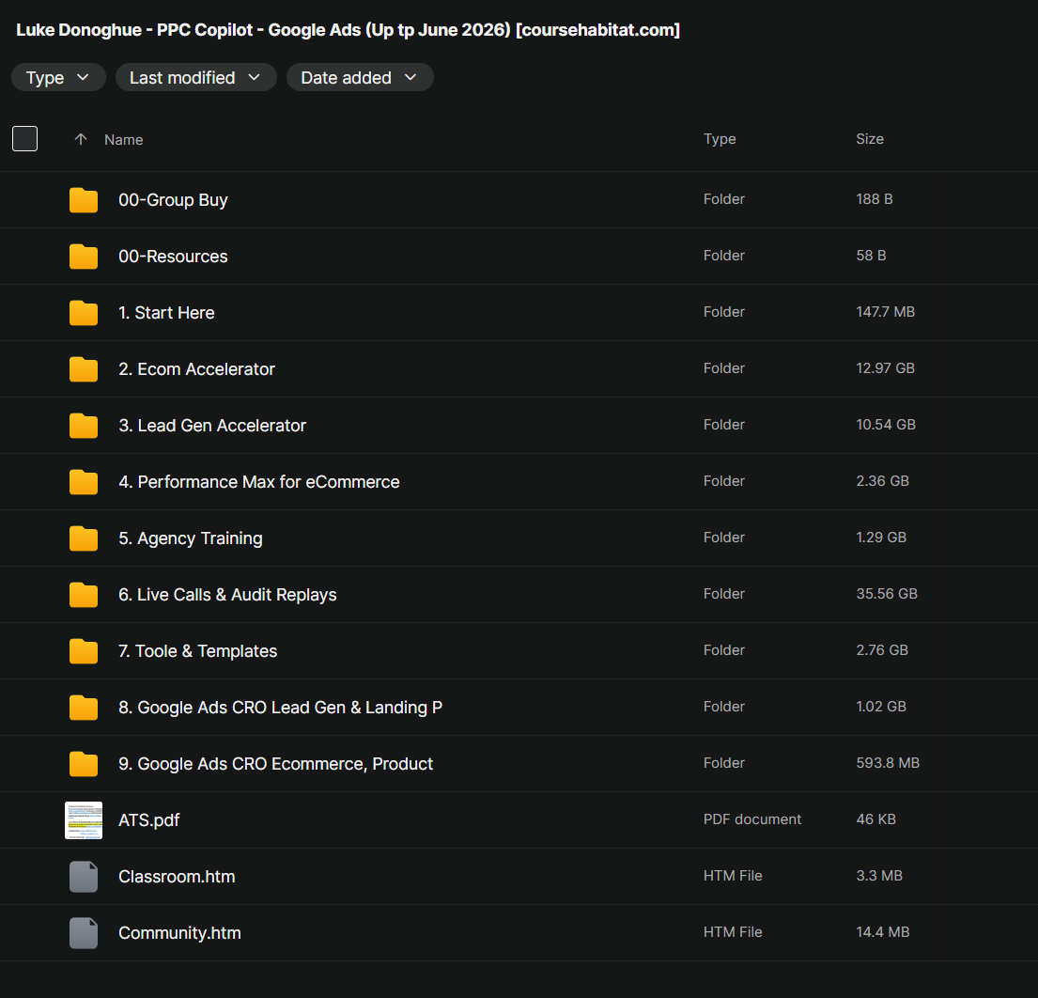Select 8. Google Ads CRO Lead Gen name
Image resolution: width=1038 pixels, height=998 pixels.
pos(280,708)
